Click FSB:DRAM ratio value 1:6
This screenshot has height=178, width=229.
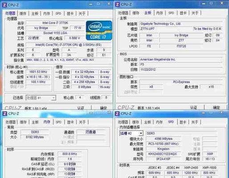point(70,159)
